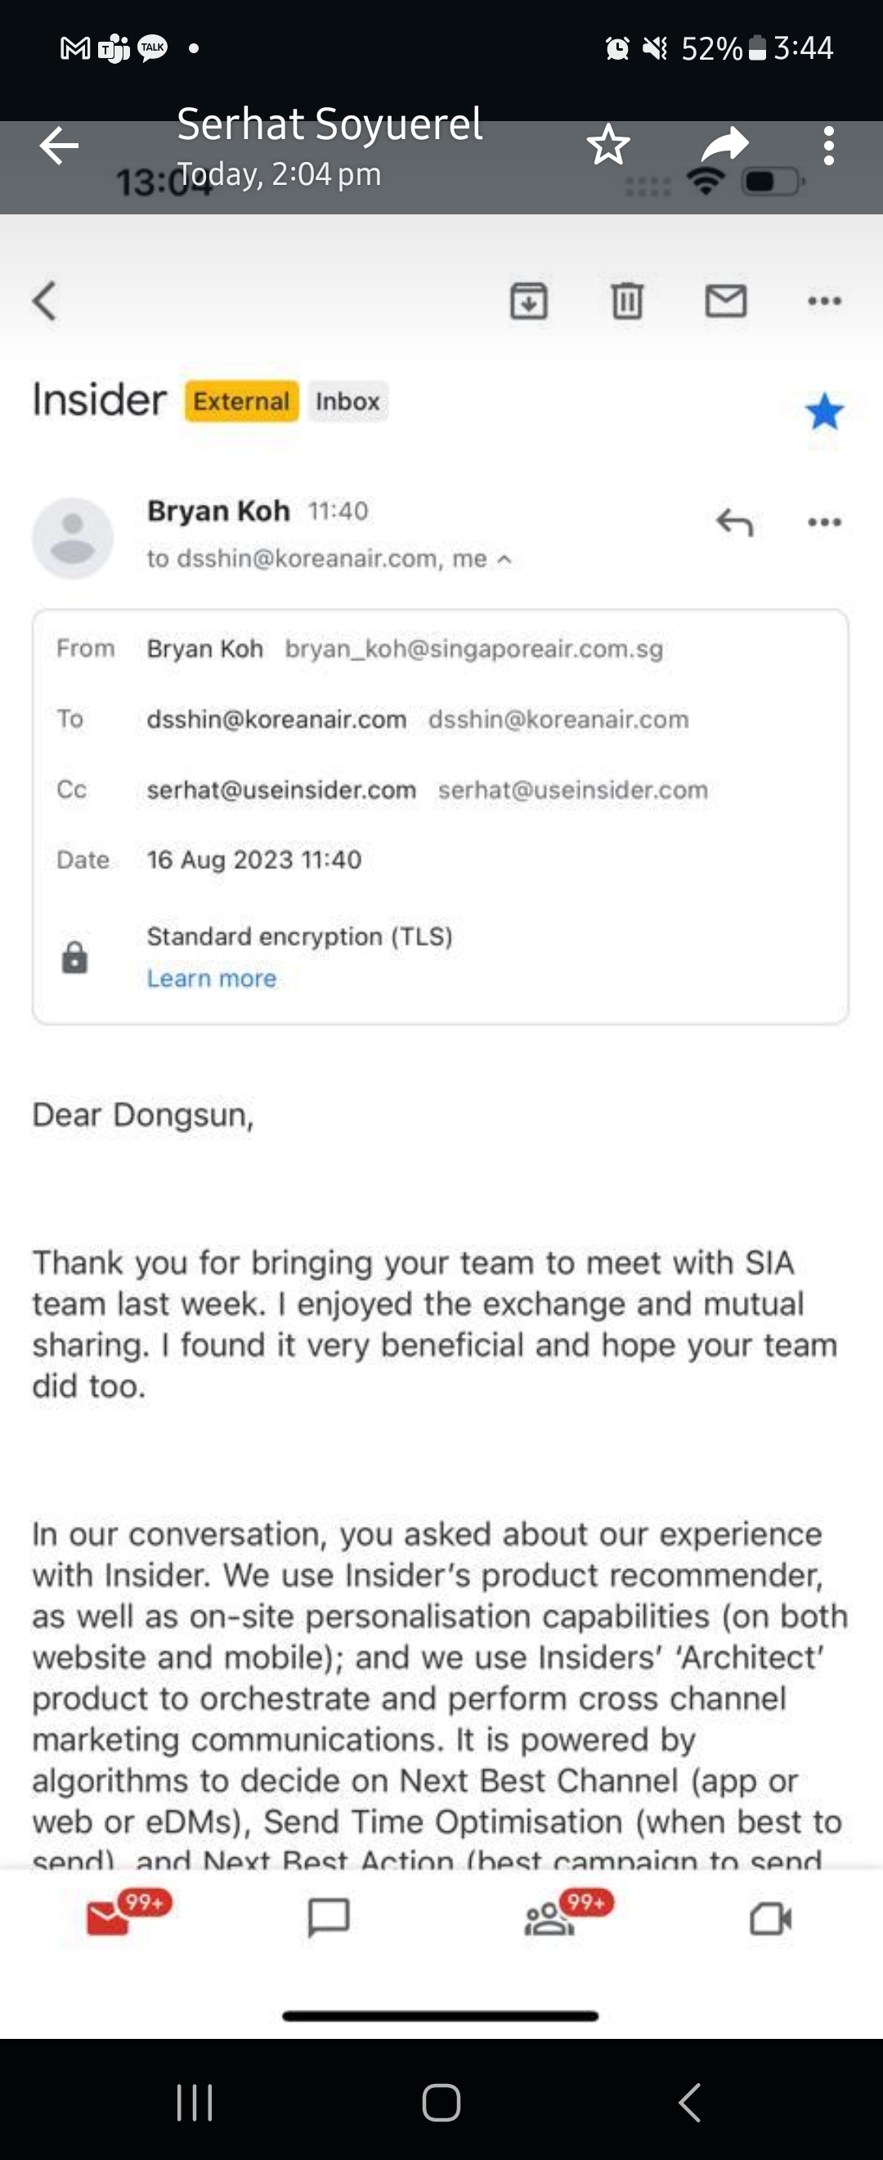
Task: Open the email toolbar more options menu
Action: [824, 300]
